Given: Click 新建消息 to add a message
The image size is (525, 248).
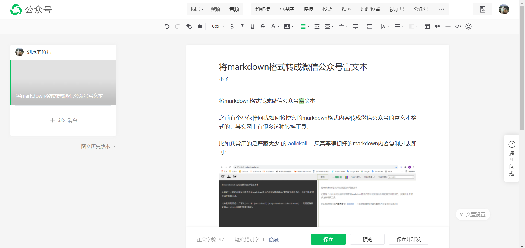Looking at the screenshot, I should (x=64, y=120).
